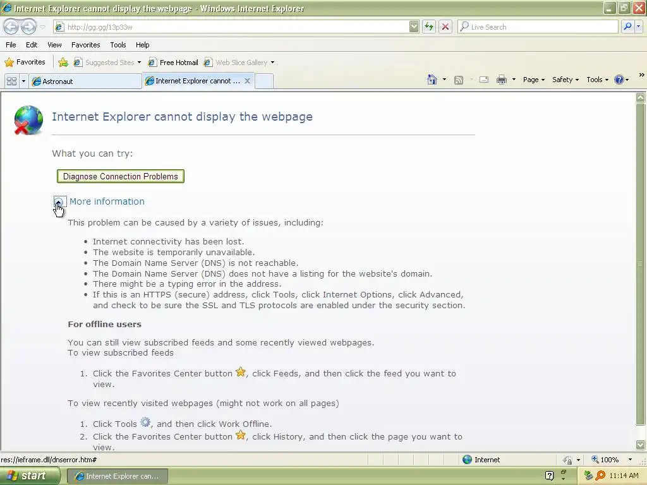Click the Quick Tabs grid icon
The height and width of the screenshot is (485, 647).
pyautogui.click(x=11, y=81)
